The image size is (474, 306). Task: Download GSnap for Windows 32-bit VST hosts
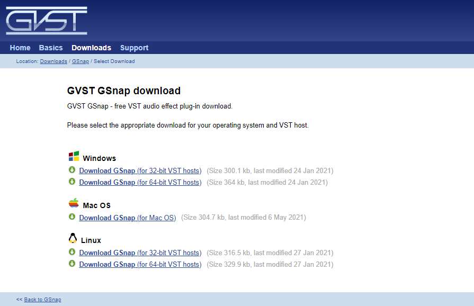(x=140, y=170)
